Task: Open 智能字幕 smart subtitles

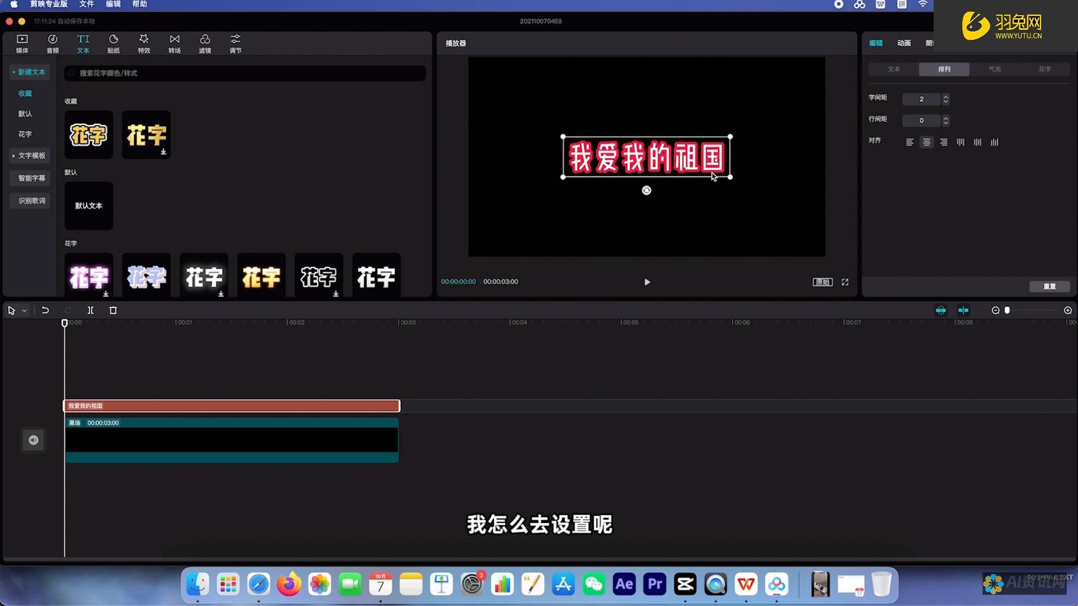Action: (x=29, y=178)
